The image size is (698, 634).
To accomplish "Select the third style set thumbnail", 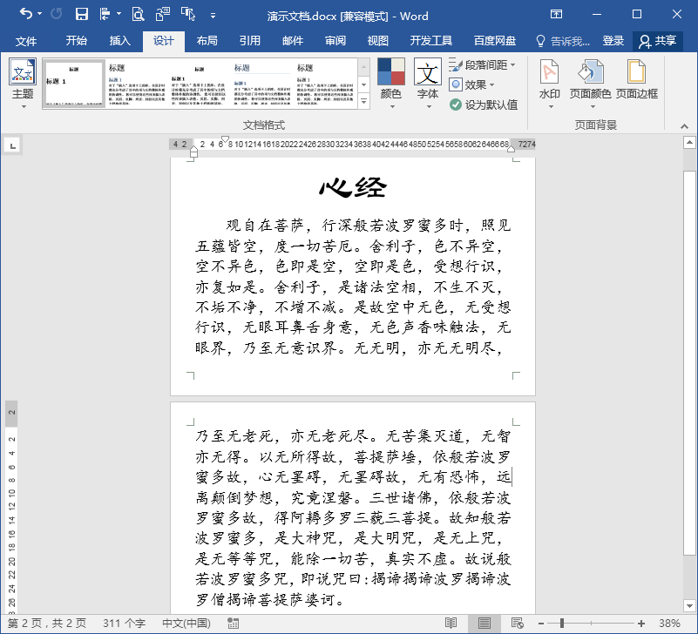I will [x=199, y=84].
